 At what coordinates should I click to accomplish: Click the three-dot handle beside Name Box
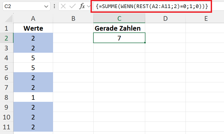click(x=54, y=6)
